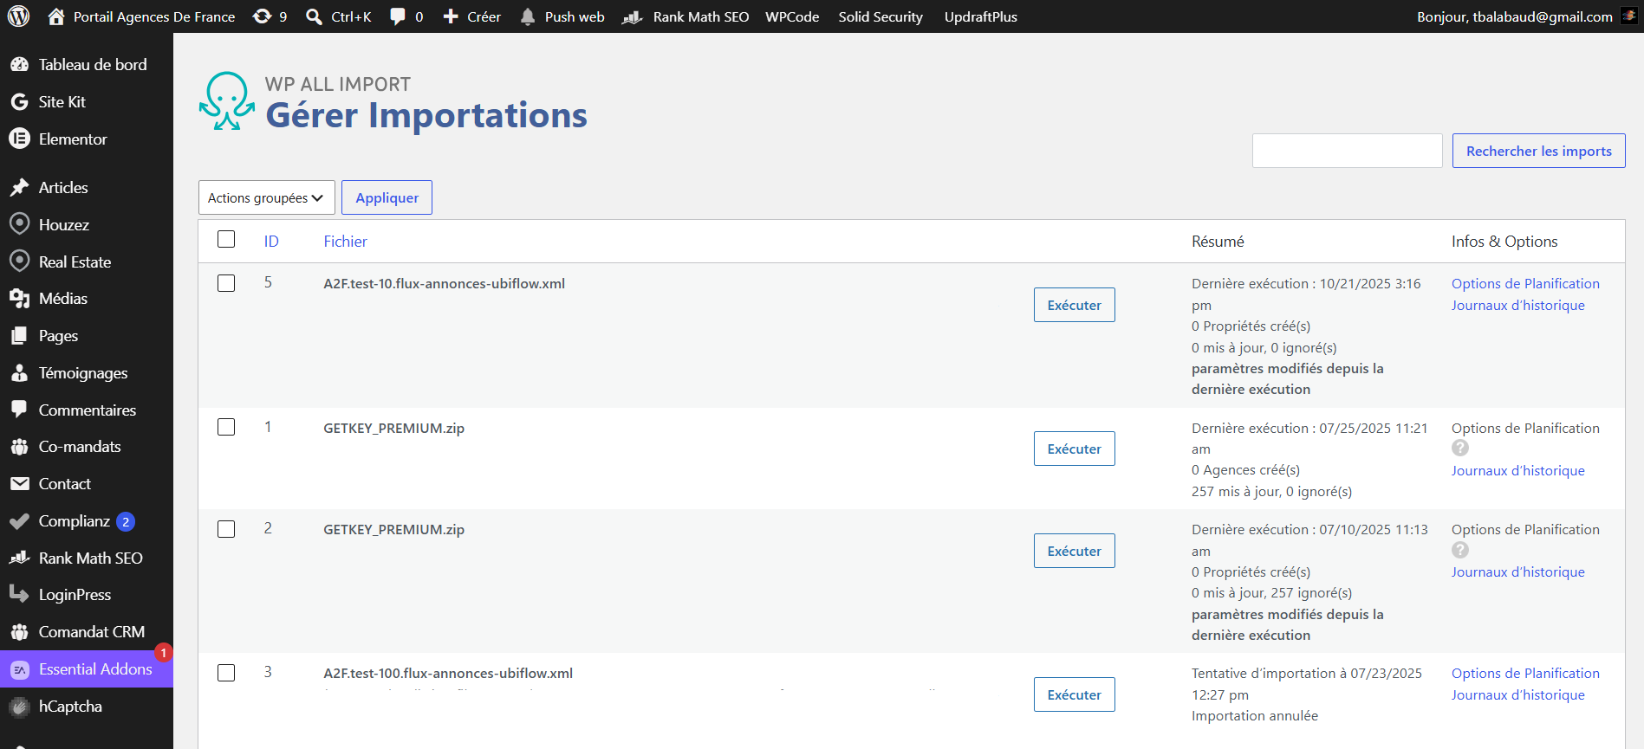This screenshot has width=1644, height=749.
Task: Open WPCode in the admin bar
Action: [792, 16]
